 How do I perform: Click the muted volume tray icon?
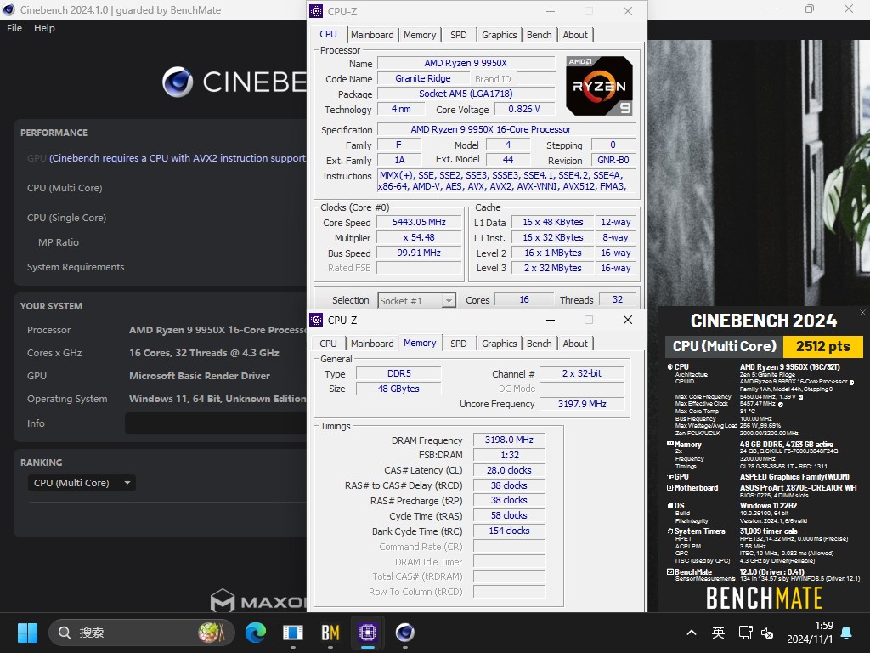[x=767, y=633]
